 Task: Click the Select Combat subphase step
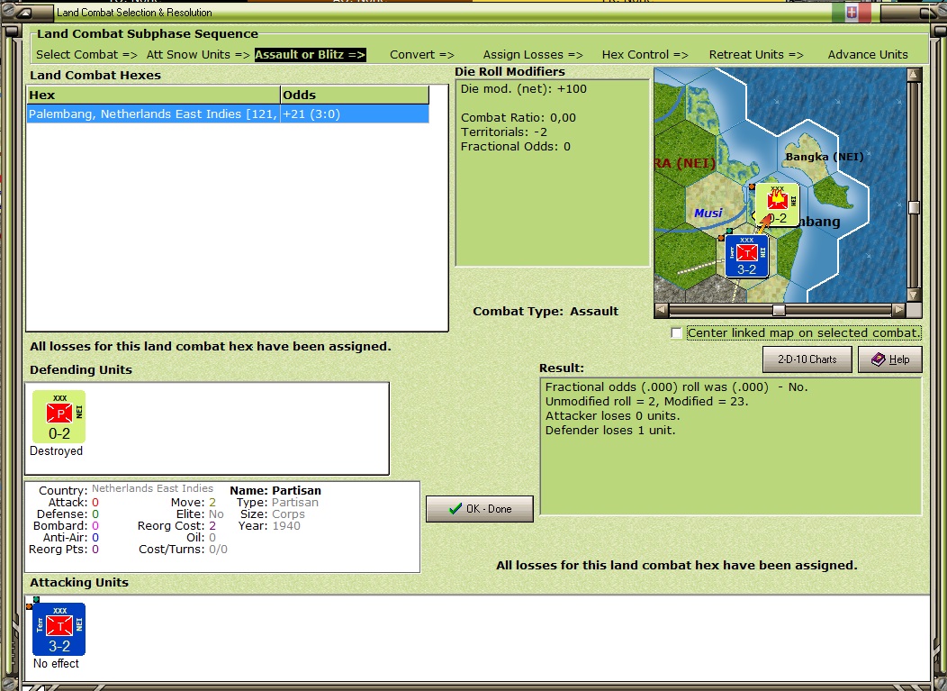tap(86, 54)
